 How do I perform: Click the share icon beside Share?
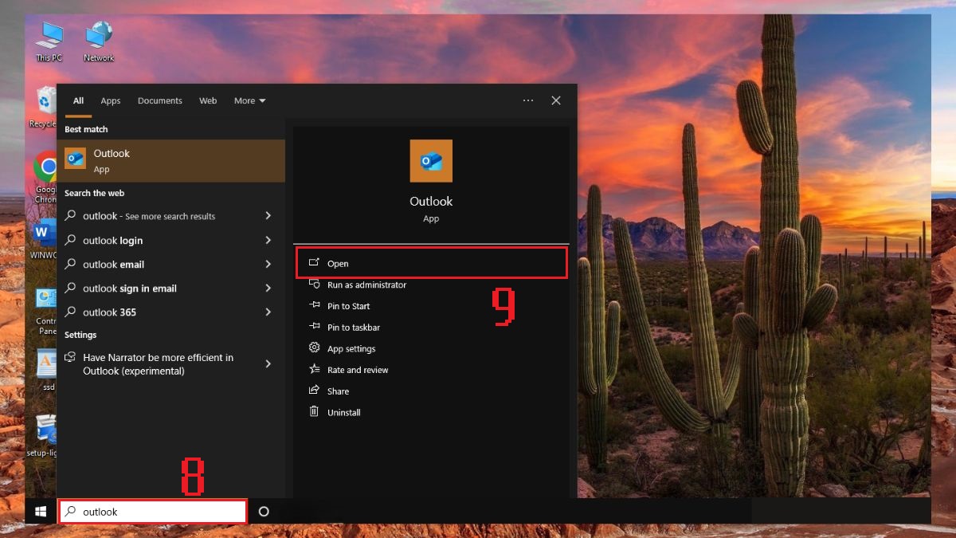point(314,391)
